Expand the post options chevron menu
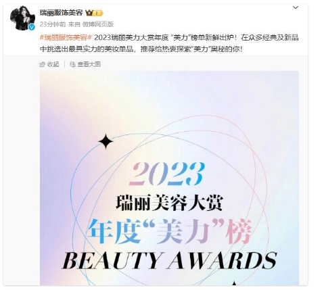 point(296,7)
